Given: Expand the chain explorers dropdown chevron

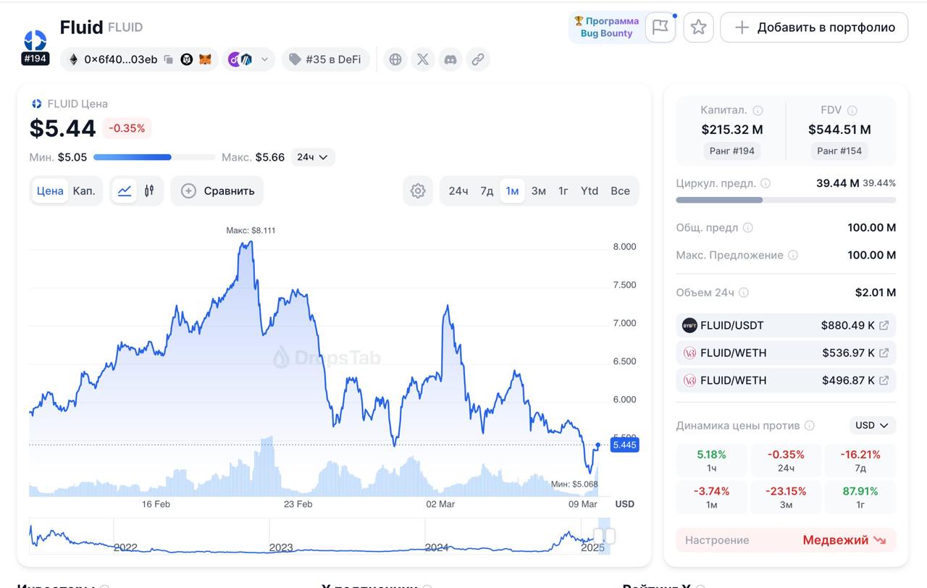Looking at the screenshot, I should [264, 59].
